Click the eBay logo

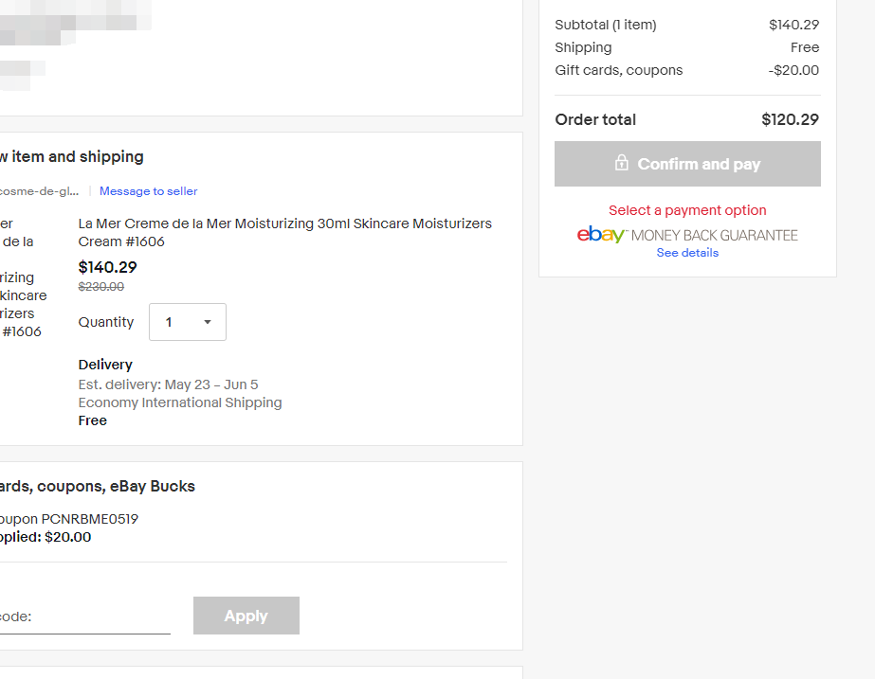(600, 235)
